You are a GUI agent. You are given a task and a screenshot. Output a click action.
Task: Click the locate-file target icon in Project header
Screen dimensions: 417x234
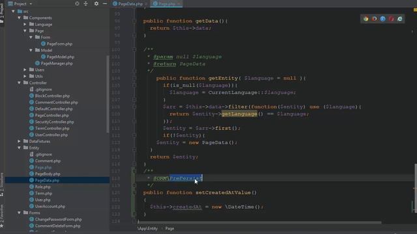click(x=77, y=4)
